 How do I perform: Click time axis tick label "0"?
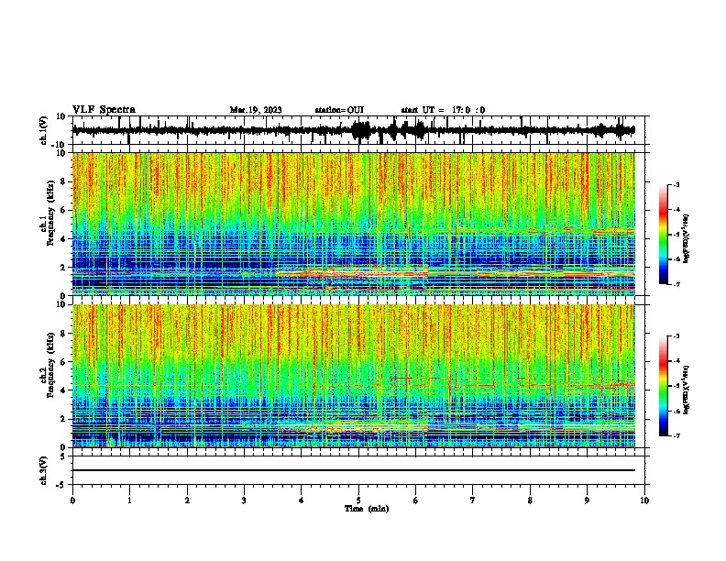(x=72, y=500)
